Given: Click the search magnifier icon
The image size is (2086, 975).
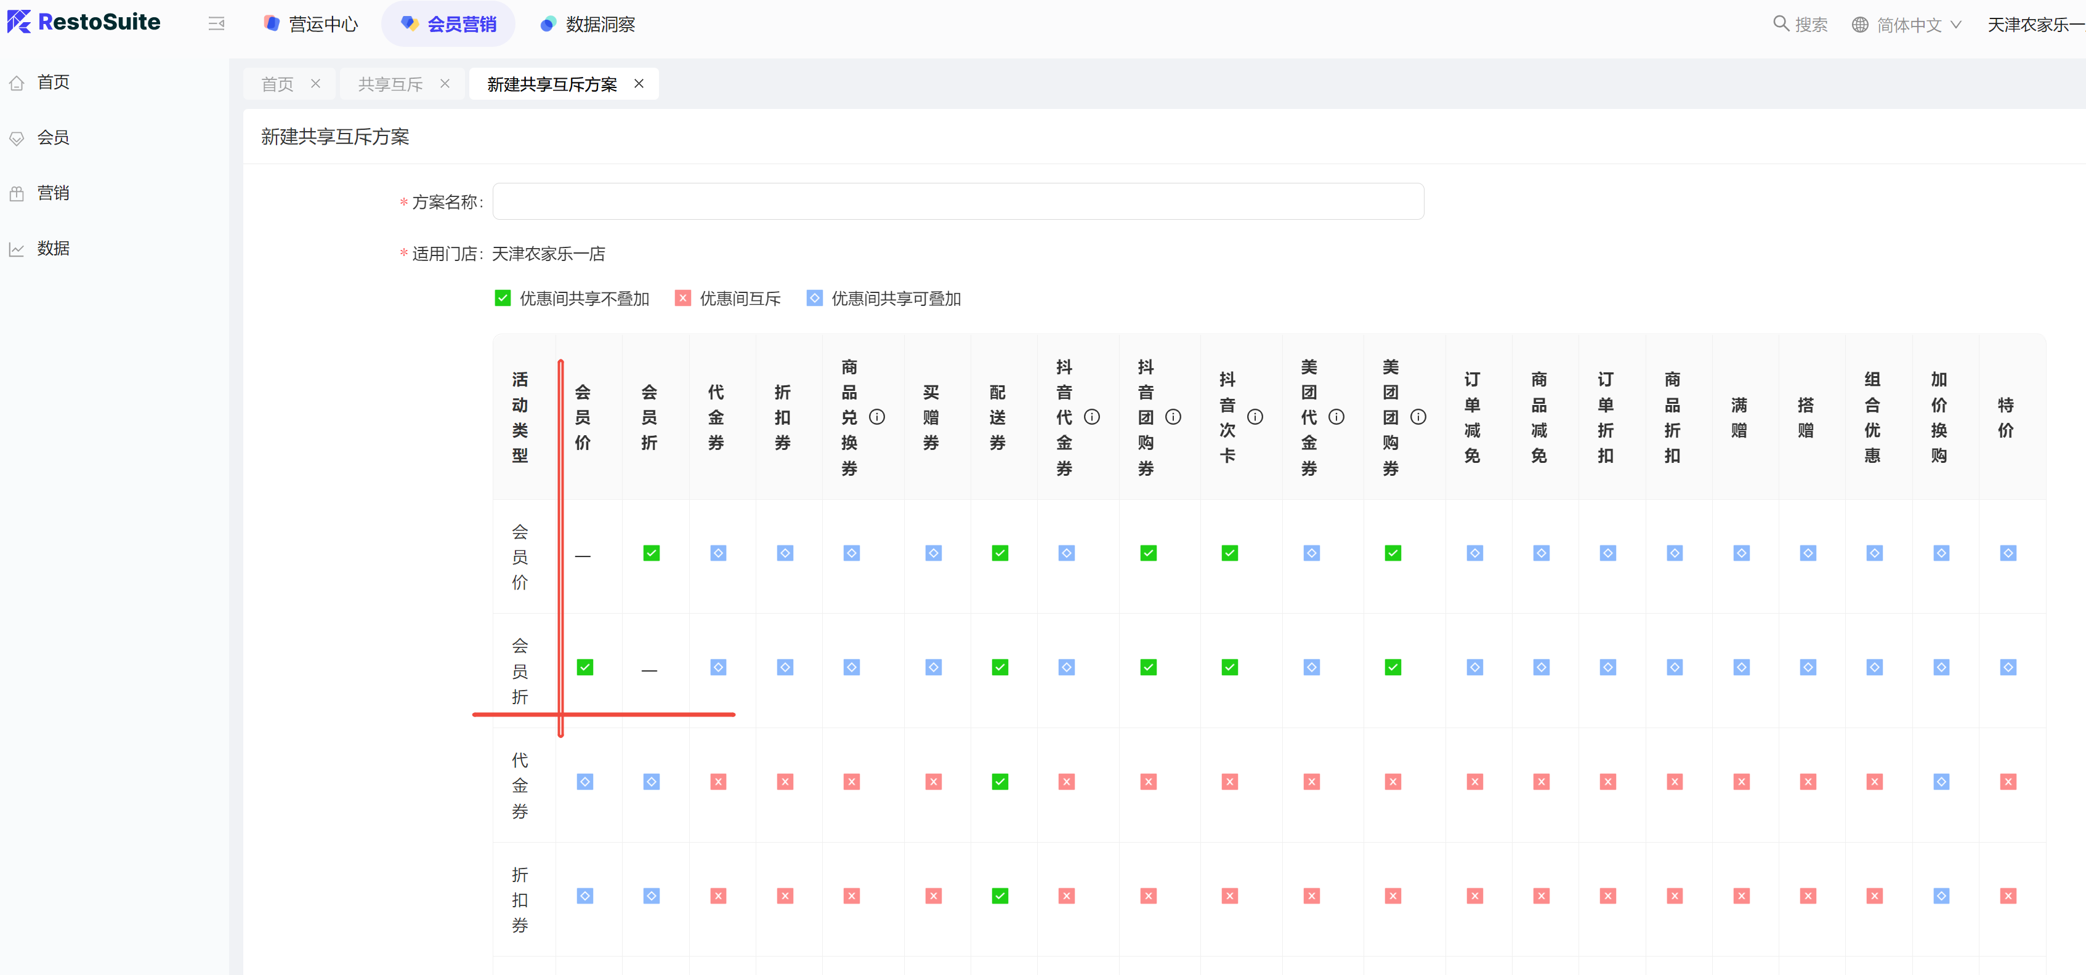Looking at the screenshot, I should click(x=1781, y=23).
